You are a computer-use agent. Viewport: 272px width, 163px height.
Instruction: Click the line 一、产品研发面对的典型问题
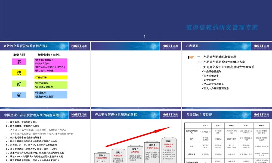point(217,57)
